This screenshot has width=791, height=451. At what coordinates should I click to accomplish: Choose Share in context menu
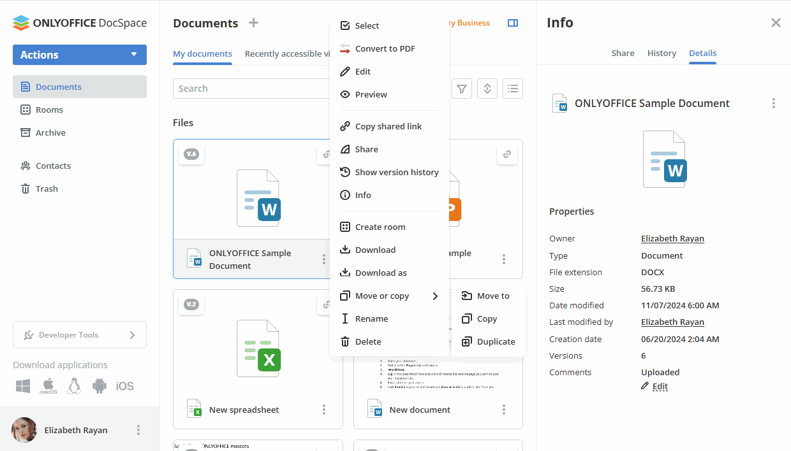pyautogui.click(x=389, y=149)
